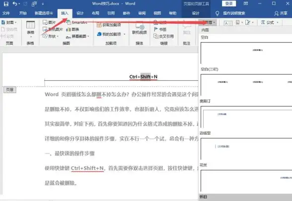Open 设计 tab under 页眉和页脚工具
This screenshot has width=292, height=201.
coord(196,13)
